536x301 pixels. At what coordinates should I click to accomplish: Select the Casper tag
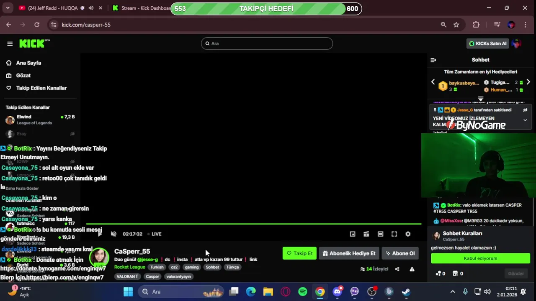pos(152,276)
